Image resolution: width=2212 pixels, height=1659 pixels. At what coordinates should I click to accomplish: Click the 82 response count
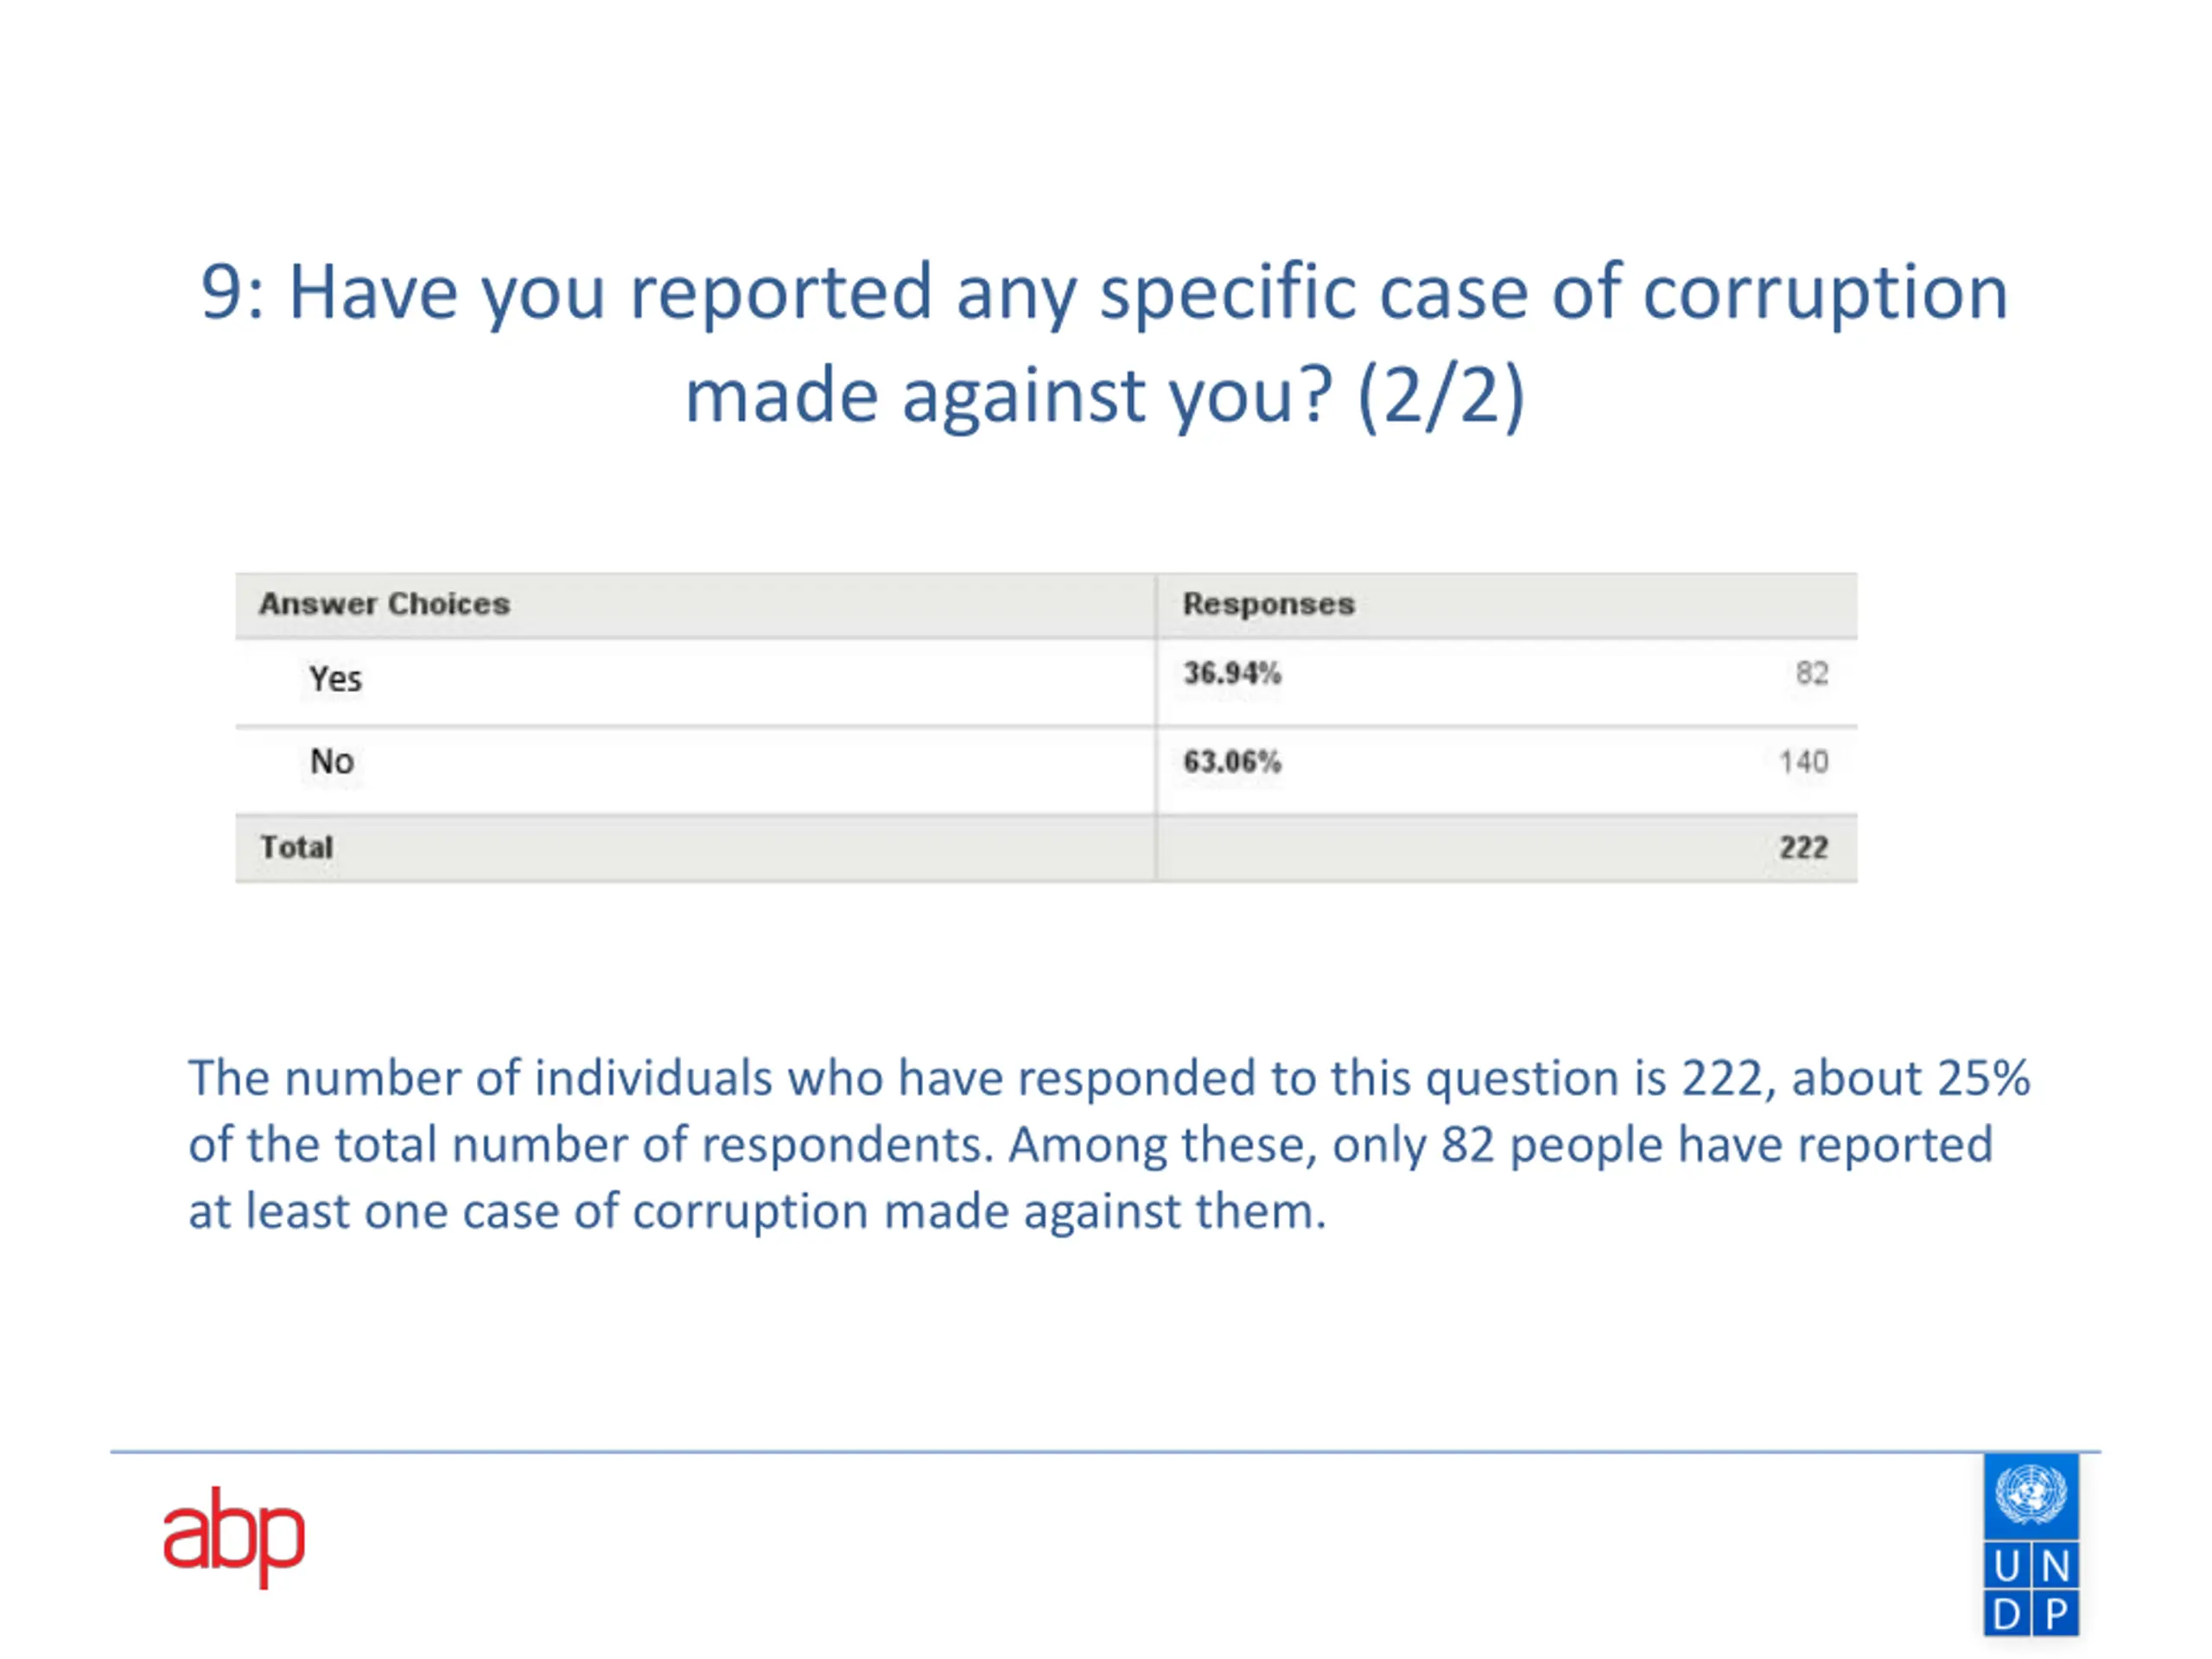tap(1812, 673)
